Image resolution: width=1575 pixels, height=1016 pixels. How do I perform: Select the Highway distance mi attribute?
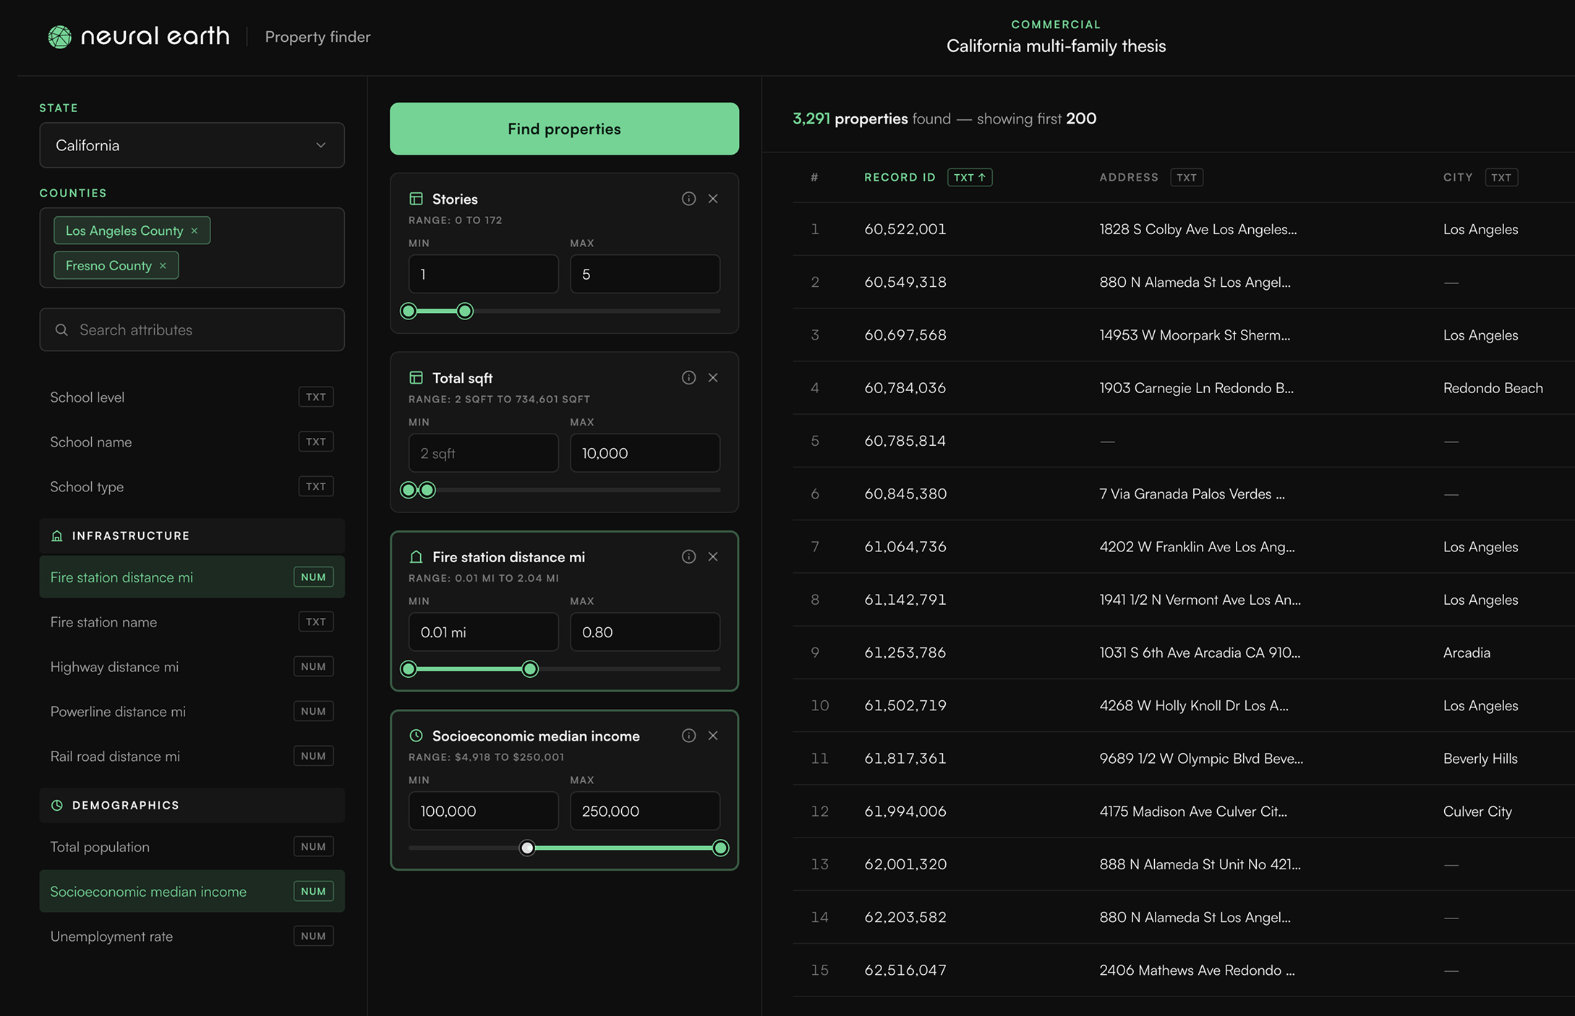(192, 667)
